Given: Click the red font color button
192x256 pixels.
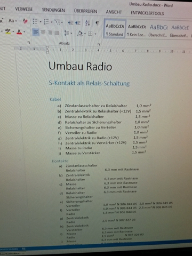Looking at the screenshot, I should coord(19,32).
